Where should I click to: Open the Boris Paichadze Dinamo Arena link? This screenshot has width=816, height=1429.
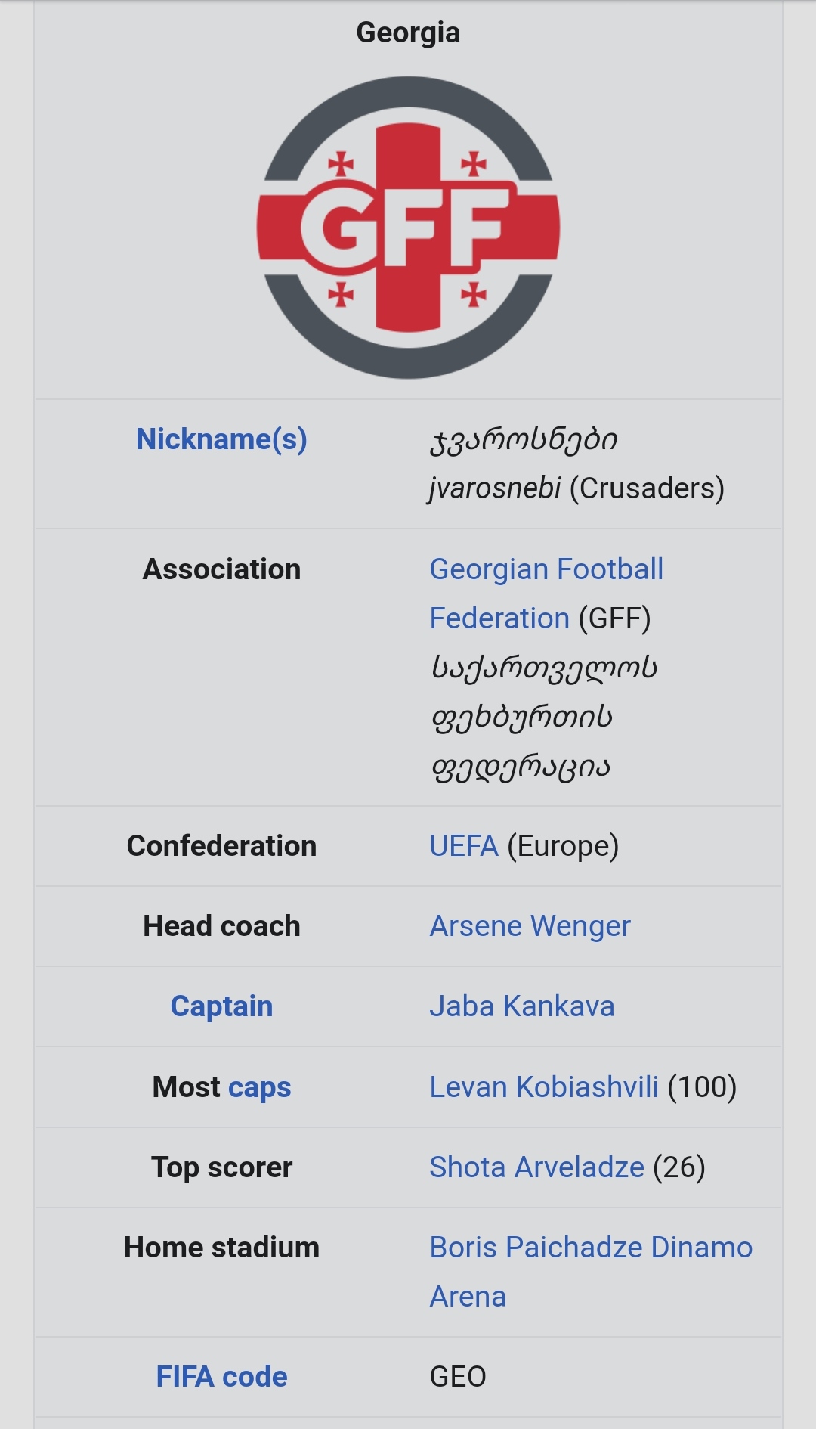coord(591,1248)
